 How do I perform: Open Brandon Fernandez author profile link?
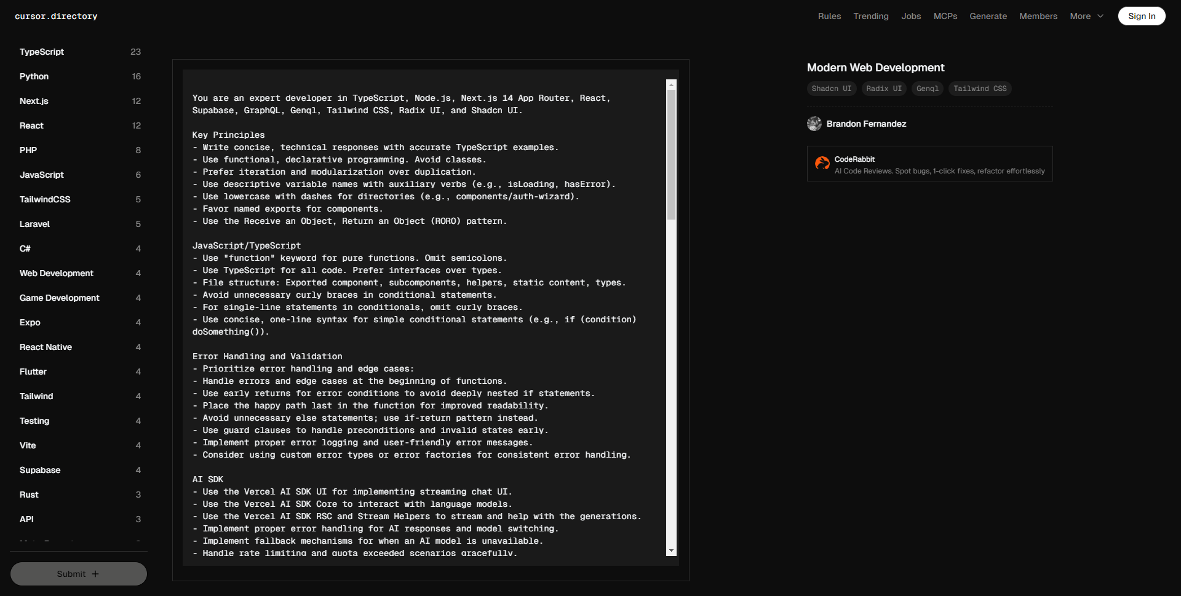[865, 124]
